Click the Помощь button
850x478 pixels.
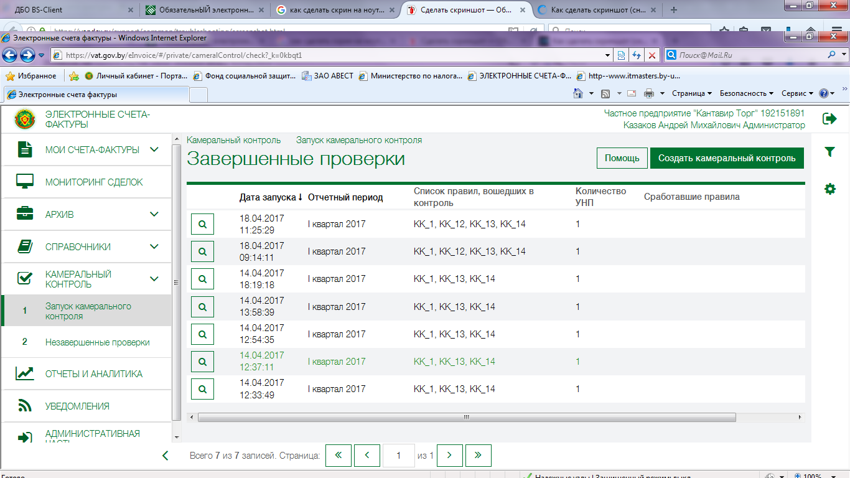[x=622, y=158]
